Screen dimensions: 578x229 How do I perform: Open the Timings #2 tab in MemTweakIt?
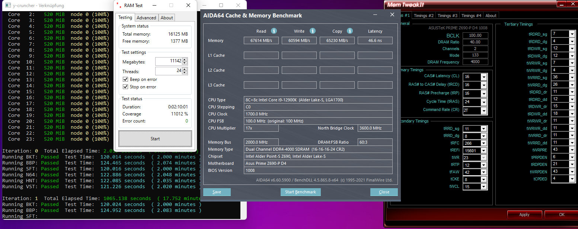(x=424, y=15)
